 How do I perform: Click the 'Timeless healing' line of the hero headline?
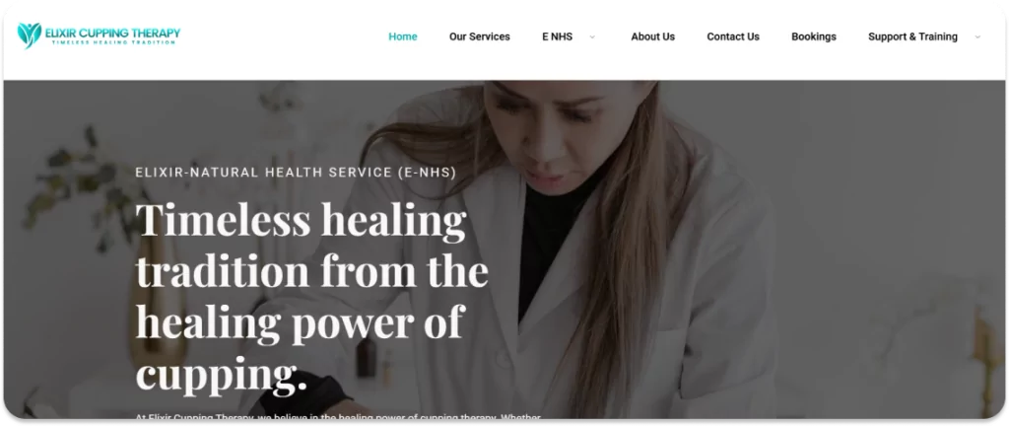302,220
